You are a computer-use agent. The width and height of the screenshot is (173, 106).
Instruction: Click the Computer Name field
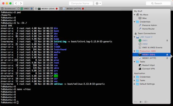80,3
